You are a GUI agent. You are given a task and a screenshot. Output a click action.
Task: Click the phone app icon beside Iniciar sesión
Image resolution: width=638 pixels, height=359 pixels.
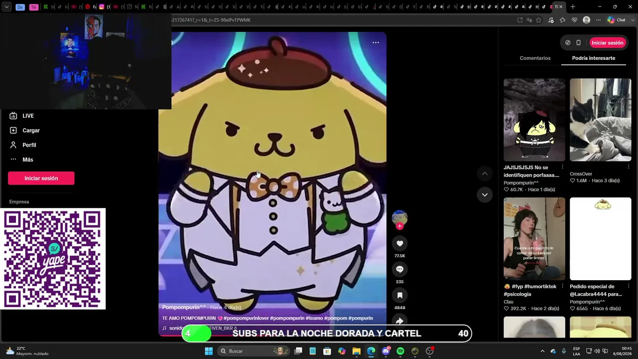tap(579, 43)
